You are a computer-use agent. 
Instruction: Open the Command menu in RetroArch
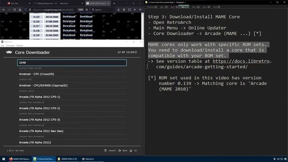click(x=10, y=45)
